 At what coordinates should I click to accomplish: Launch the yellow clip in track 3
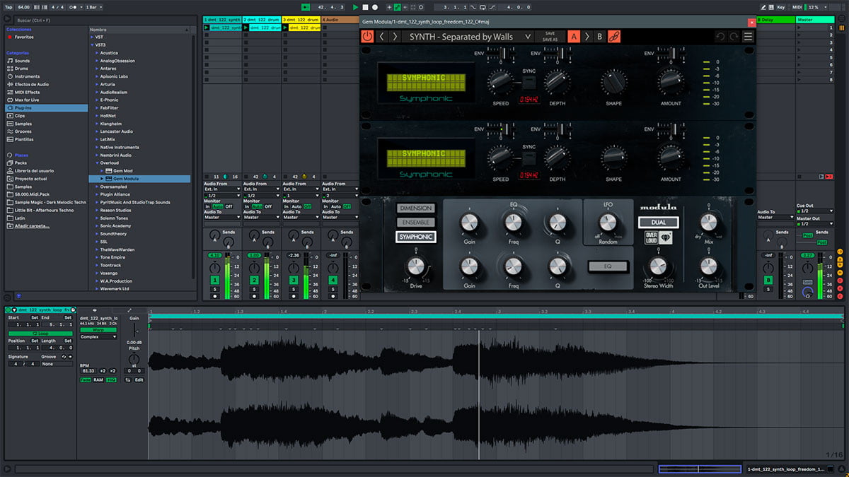click(286, 28)
